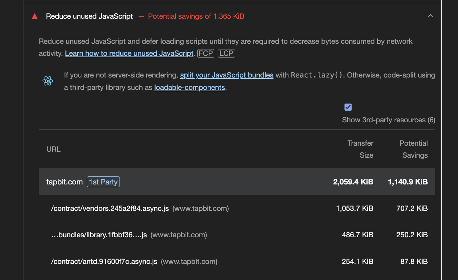458x280 pixels.
Task: Click the antd.91600f7c.async.js URL
Action: [x=104, y=261]
